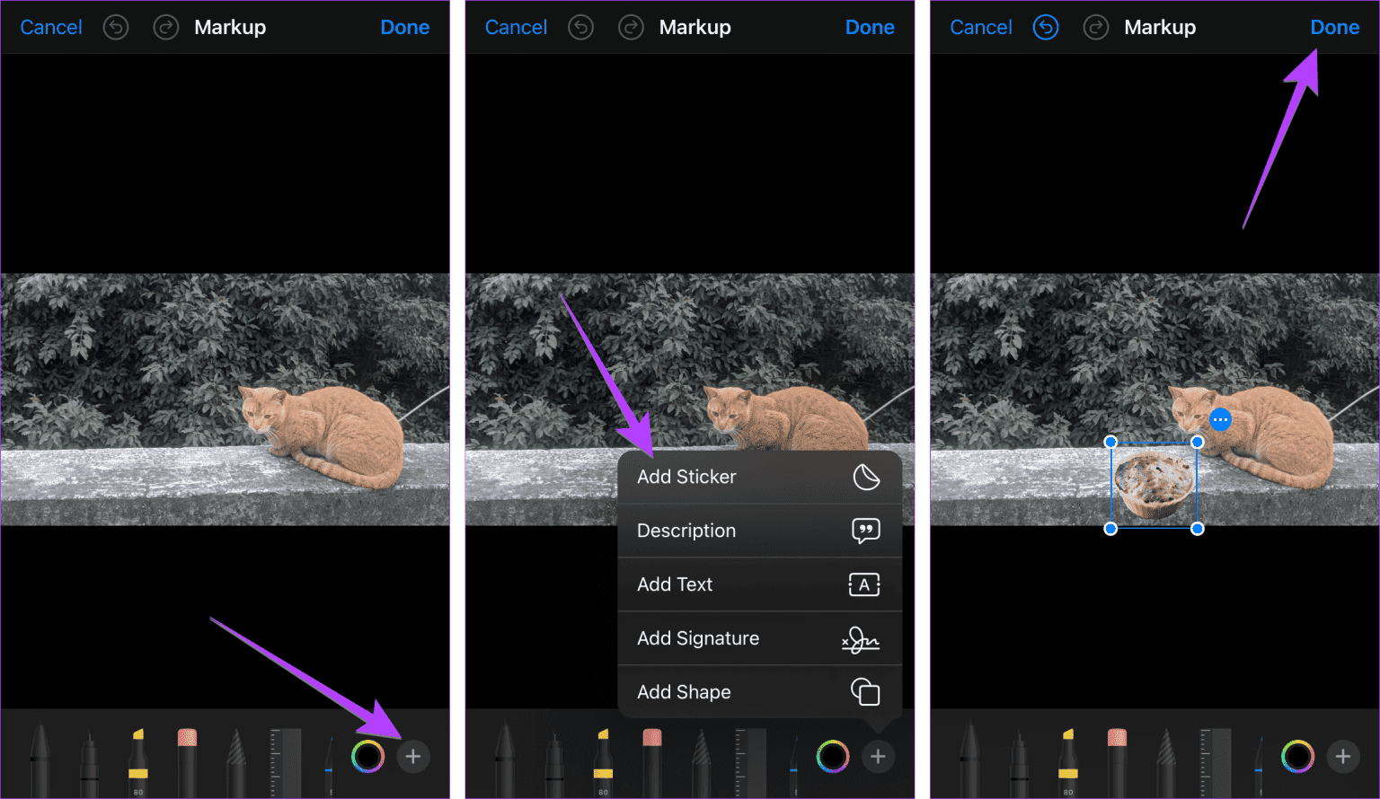Select the pen tool in second screen
The width and height of the screenshot is (1380, 799).
point(504,759)
